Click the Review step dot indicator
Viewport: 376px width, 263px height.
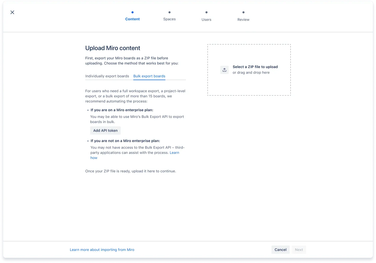point(243,12)
